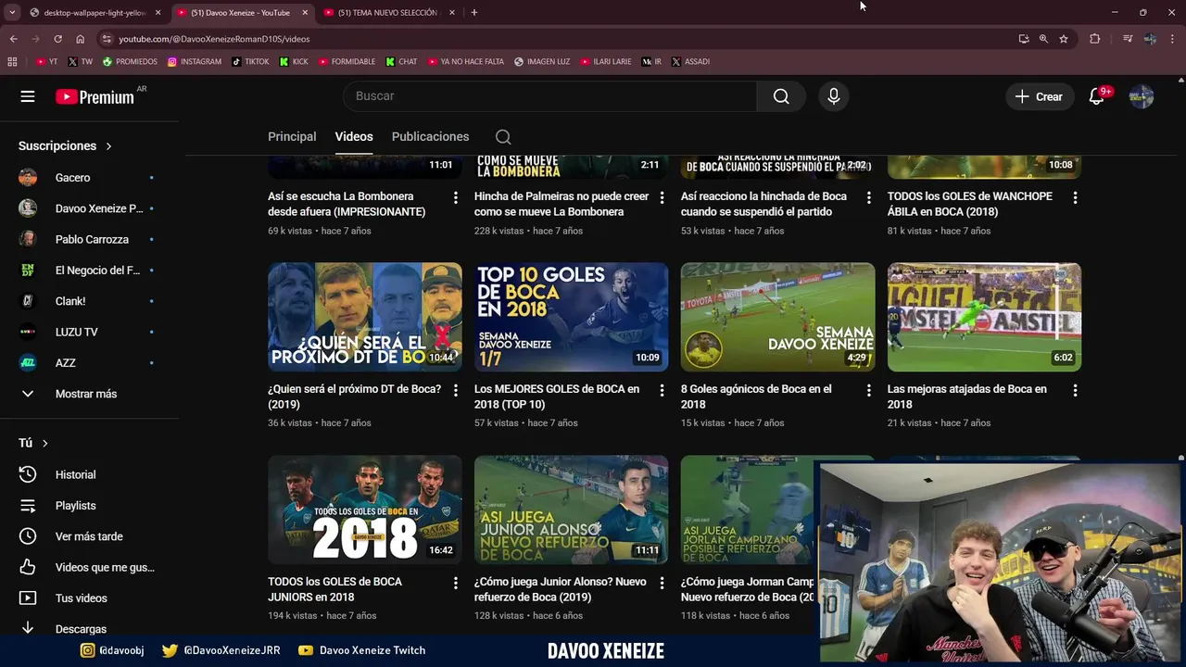Play 'Asi juega Junior Alonso' thumbnail
This screenshot has height=667, width=1186.
coord(571,510)
